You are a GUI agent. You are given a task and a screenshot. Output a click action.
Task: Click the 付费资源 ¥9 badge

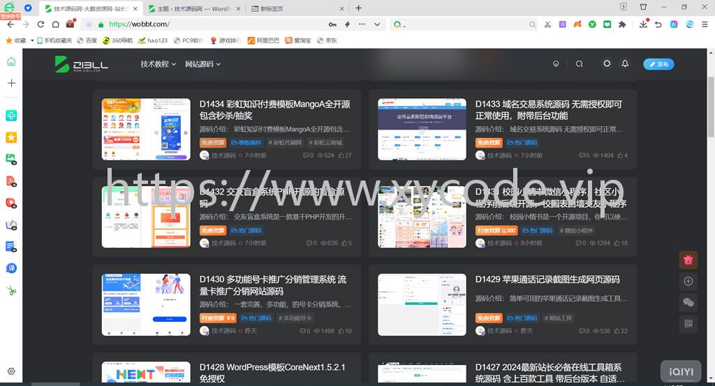coord(218,318)
